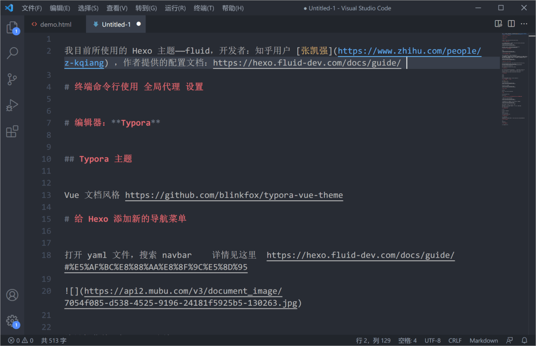536x346 pixels.
Task: Open the Run and Debug view
Action: (x=12, y=105)
